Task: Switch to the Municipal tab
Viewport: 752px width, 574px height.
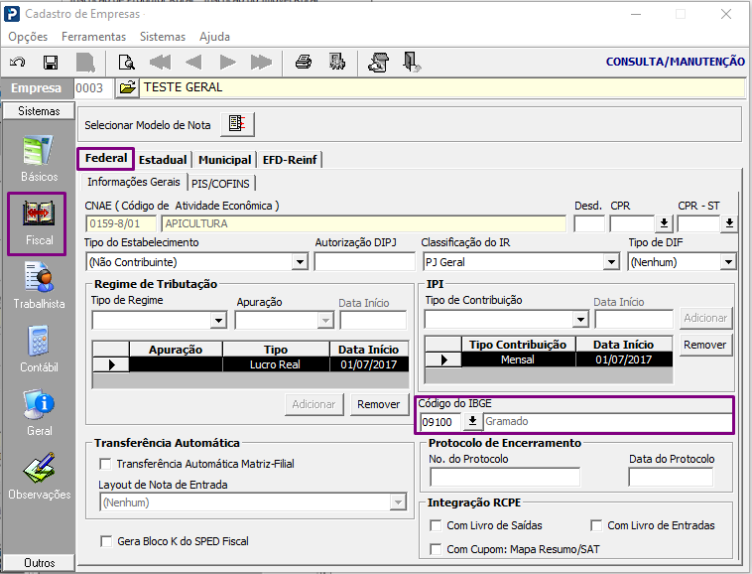Action: click(x=225, y=160)
